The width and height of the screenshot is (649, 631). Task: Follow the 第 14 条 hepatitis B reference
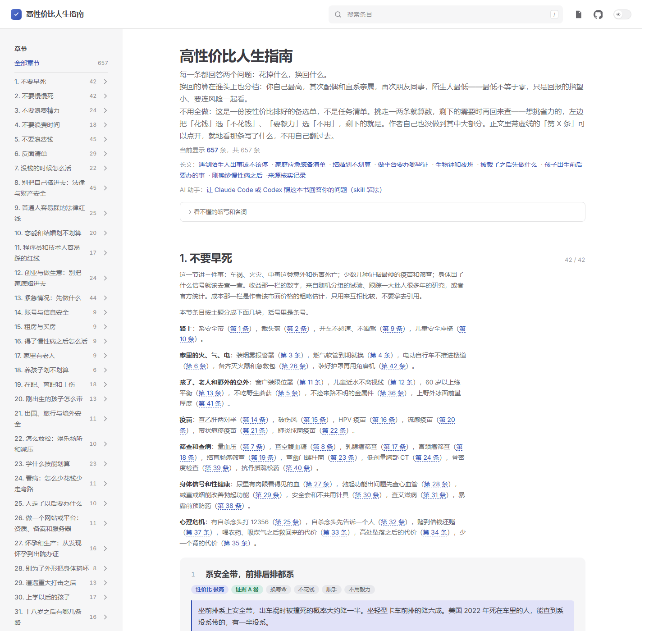pos(255,420)
